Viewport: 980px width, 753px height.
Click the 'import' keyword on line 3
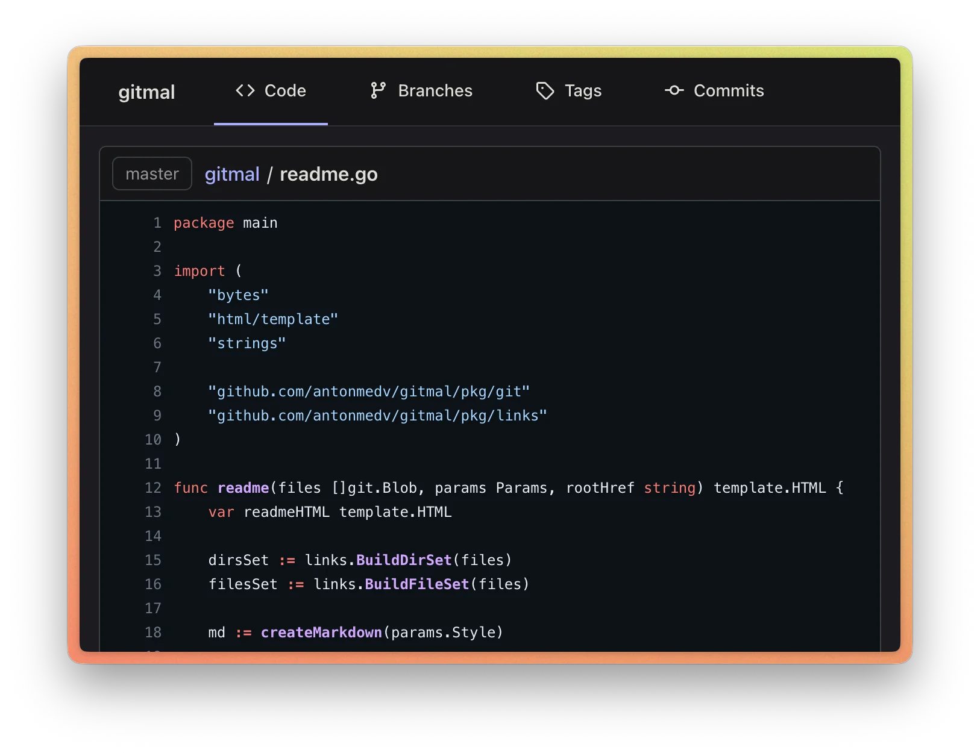tap(199, 271)
